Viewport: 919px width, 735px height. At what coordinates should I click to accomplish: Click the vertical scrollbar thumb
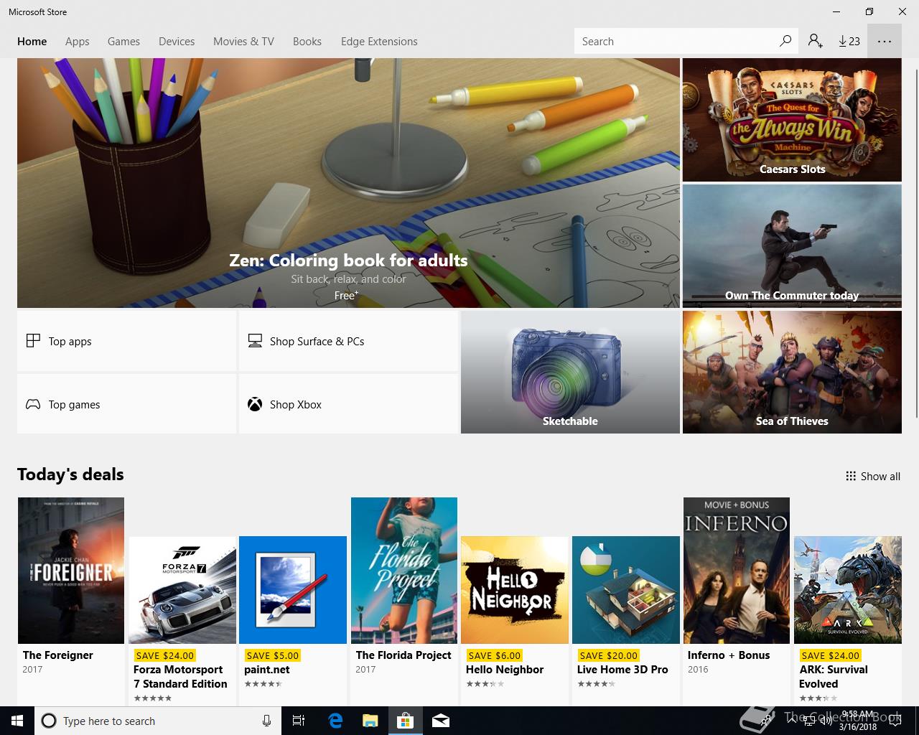[915, 244]
